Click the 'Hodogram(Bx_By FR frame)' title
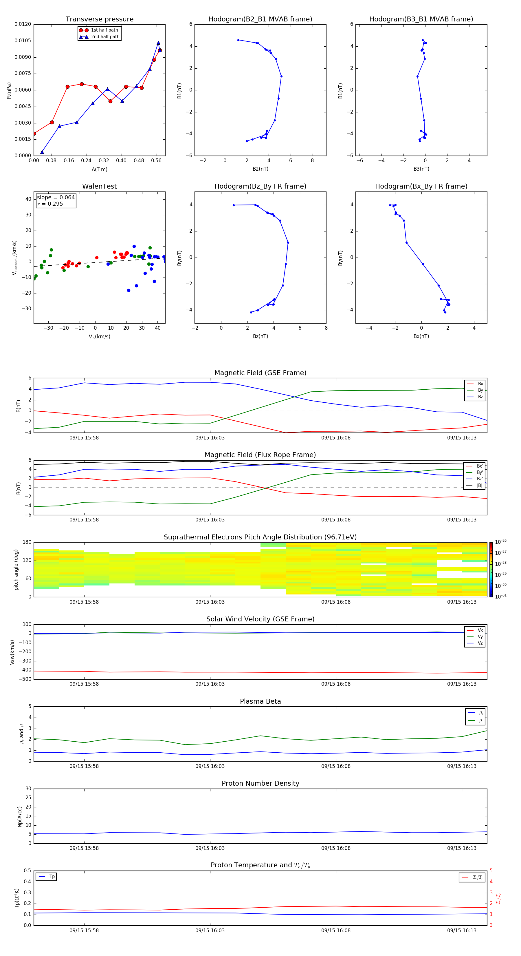 tap(421, 186)
